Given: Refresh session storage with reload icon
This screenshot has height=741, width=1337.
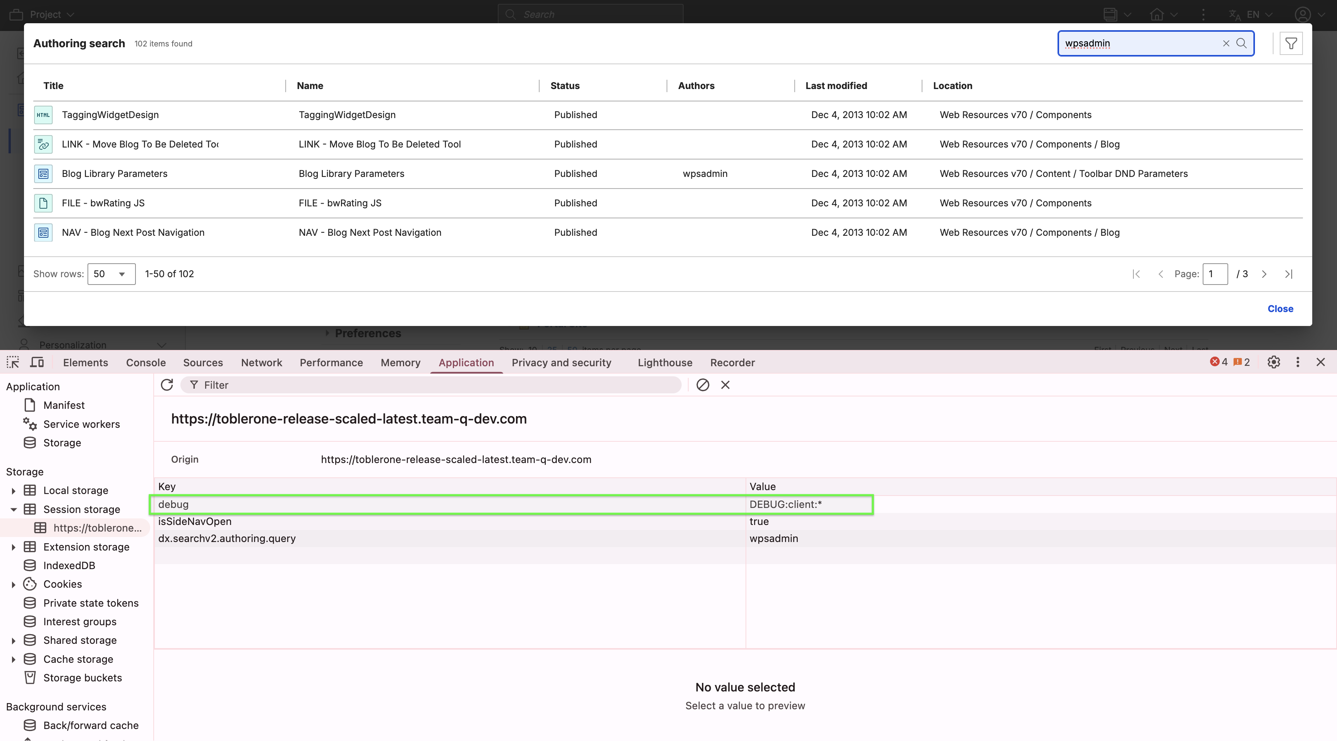Looking at the screenshot, I should coord(166,385).
